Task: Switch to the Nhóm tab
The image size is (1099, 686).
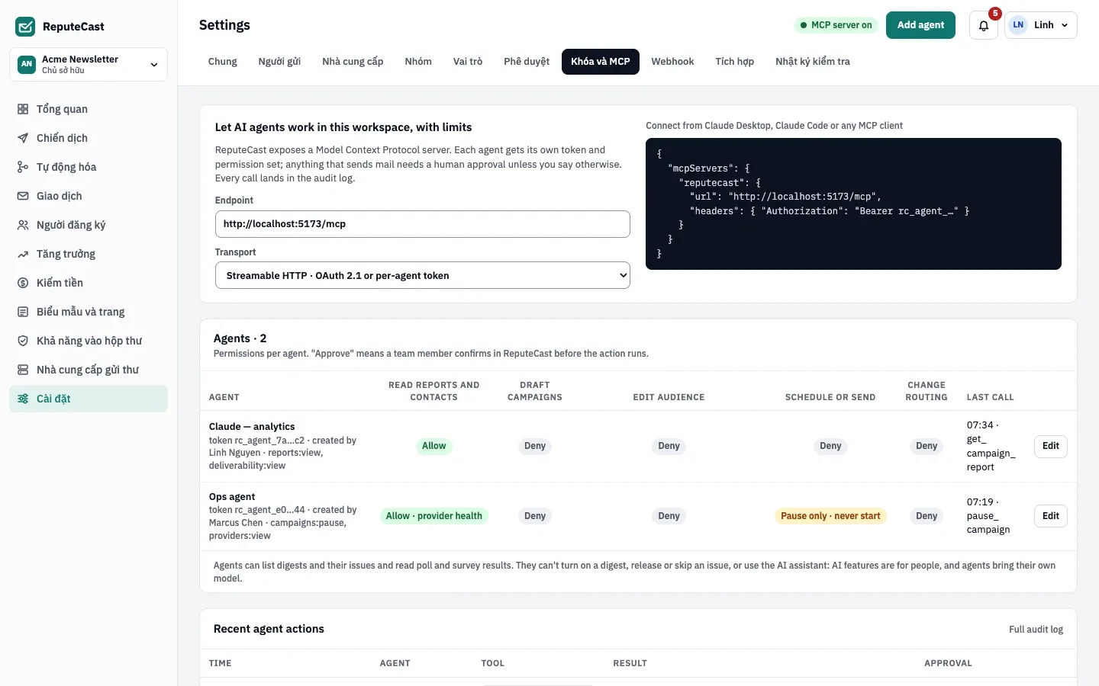Action: click(418, 62)
